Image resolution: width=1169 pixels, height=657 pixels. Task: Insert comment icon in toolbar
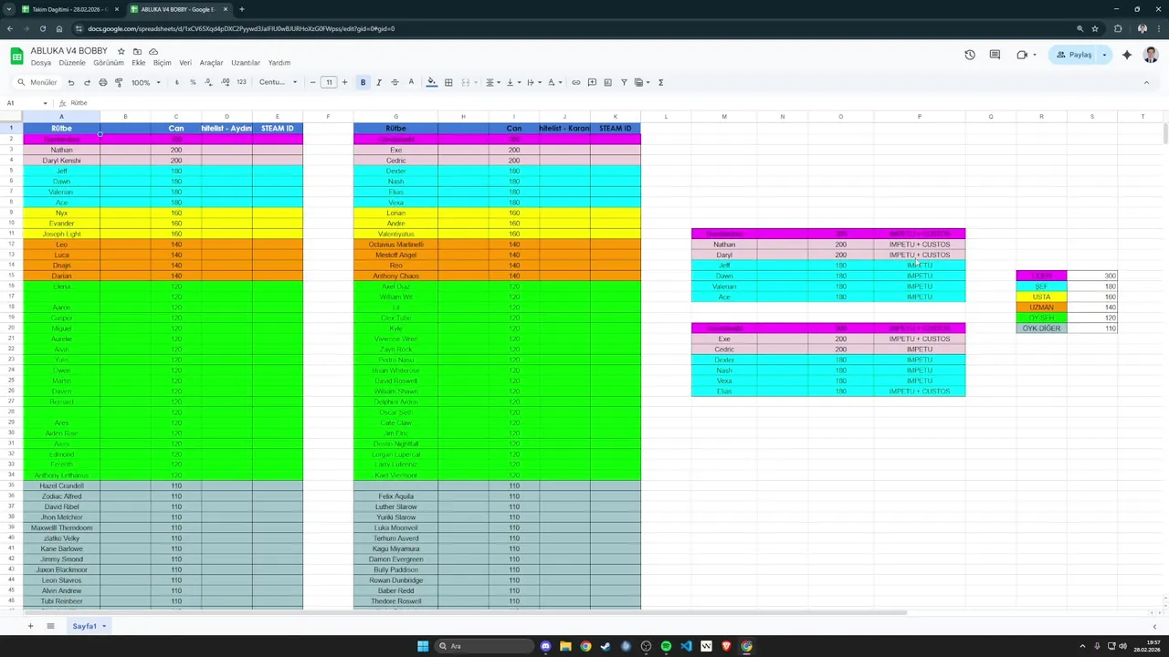[x=592, y=82]
